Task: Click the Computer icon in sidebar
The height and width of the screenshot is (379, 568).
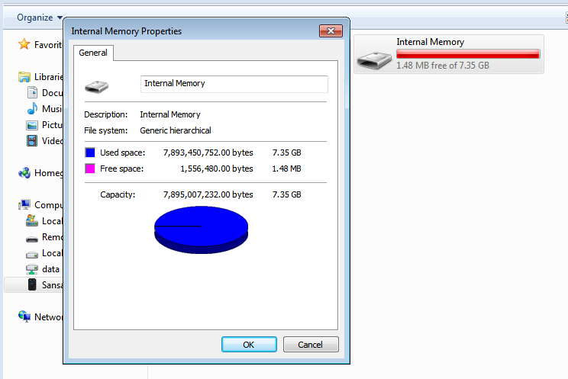Action: [24, 205]
